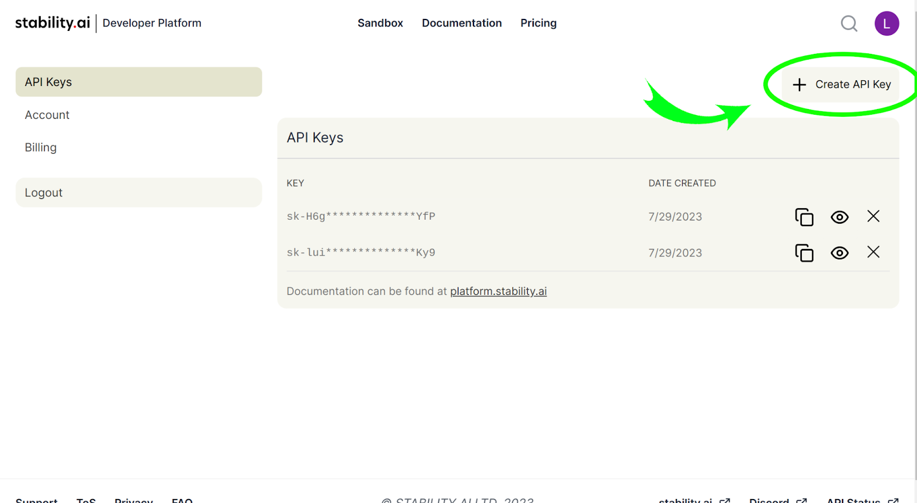Switch to the Billing section
Screen dimensions: 917x503
point(41,147)
